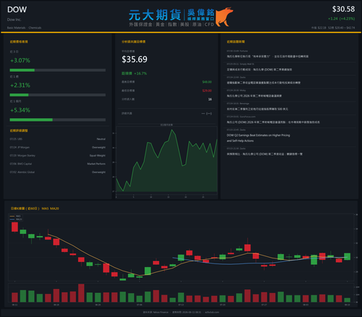
Task: Click the tallest red volume bar
Action: [x=81, y=293]
